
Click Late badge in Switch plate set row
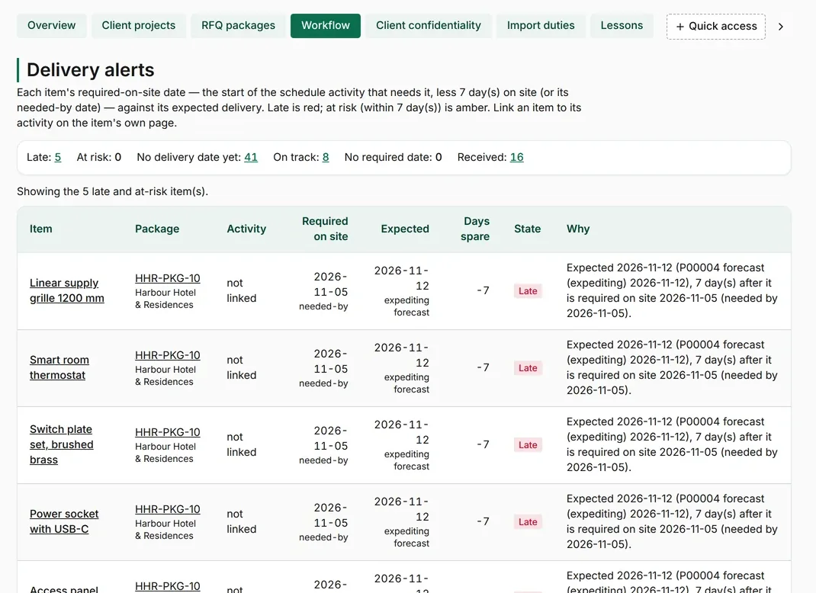pyautogui.click(x=528, y=445)
